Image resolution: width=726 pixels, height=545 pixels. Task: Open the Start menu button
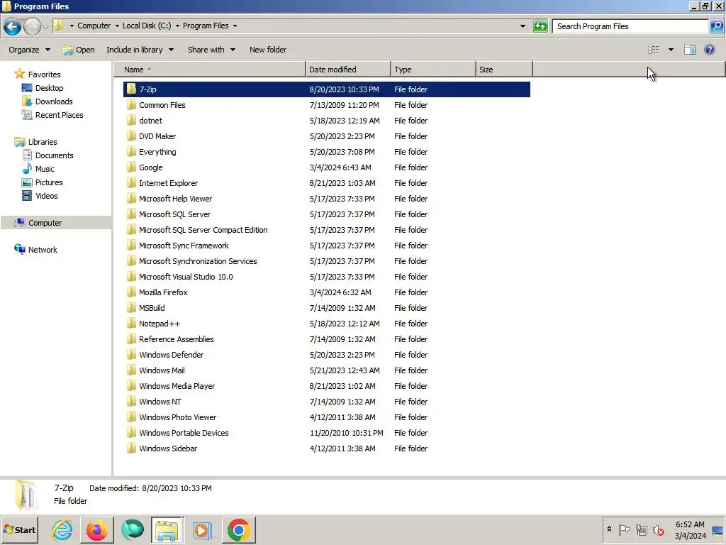19,529
